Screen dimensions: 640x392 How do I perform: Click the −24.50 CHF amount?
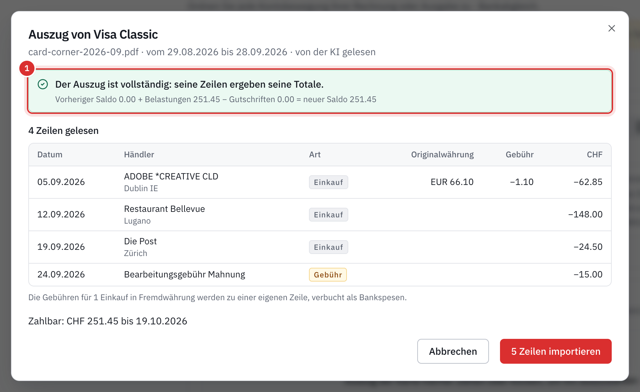click(x=588, y=247)
